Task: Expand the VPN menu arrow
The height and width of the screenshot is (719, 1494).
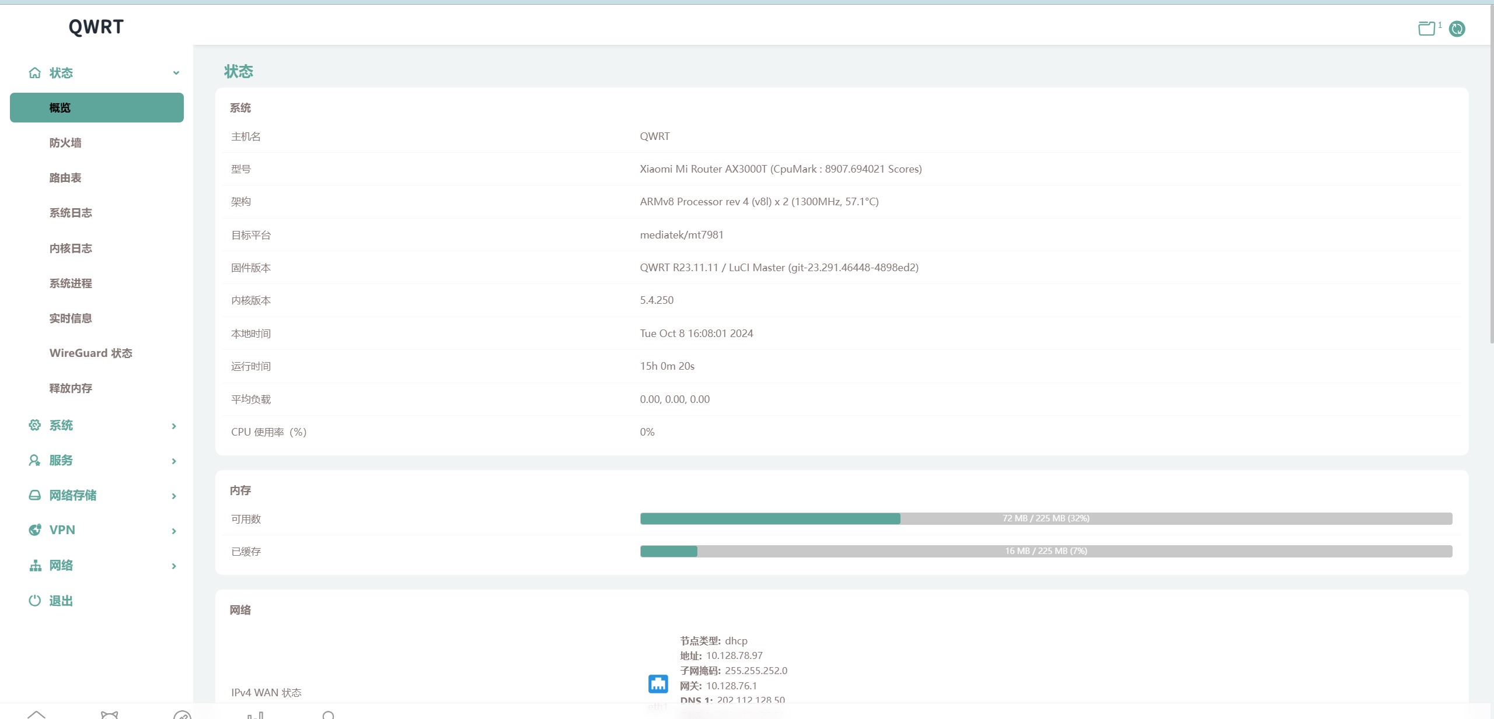Action: 174,531
